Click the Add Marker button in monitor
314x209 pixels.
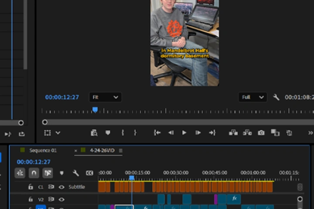[x=108, y=133]
